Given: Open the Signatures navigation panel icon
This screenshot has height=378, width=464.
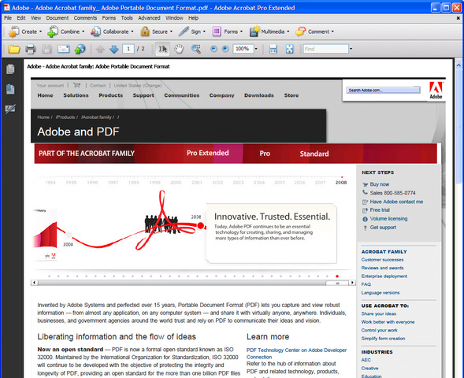Looking at the screenshot, I should (x=10, y=109).
